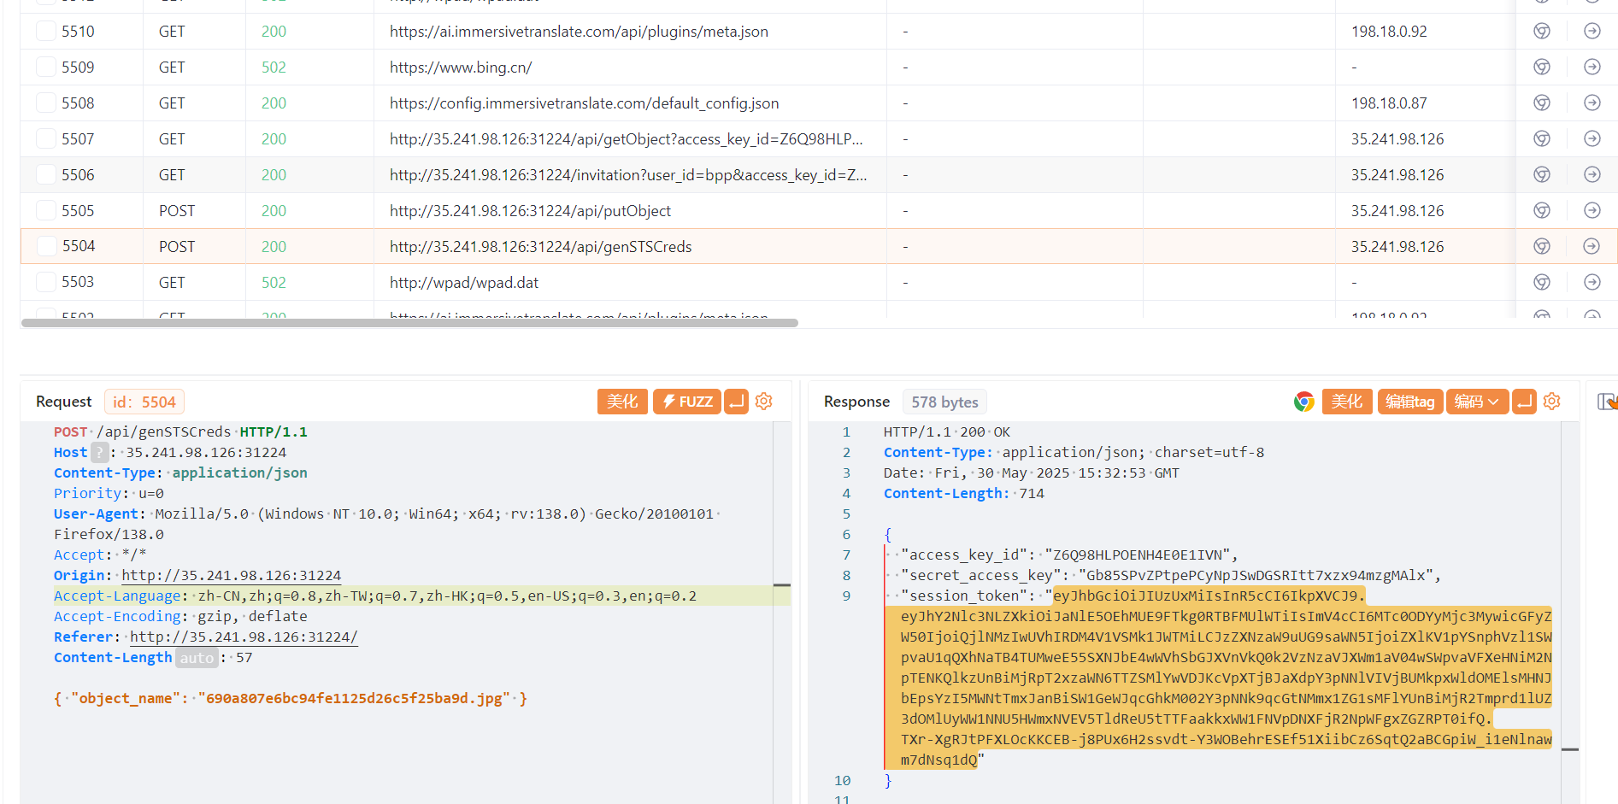The width and height of the screenshot is (1618, 804).
Task: Click the 578 bytes size tag
Action: click(x=944, y=402)
